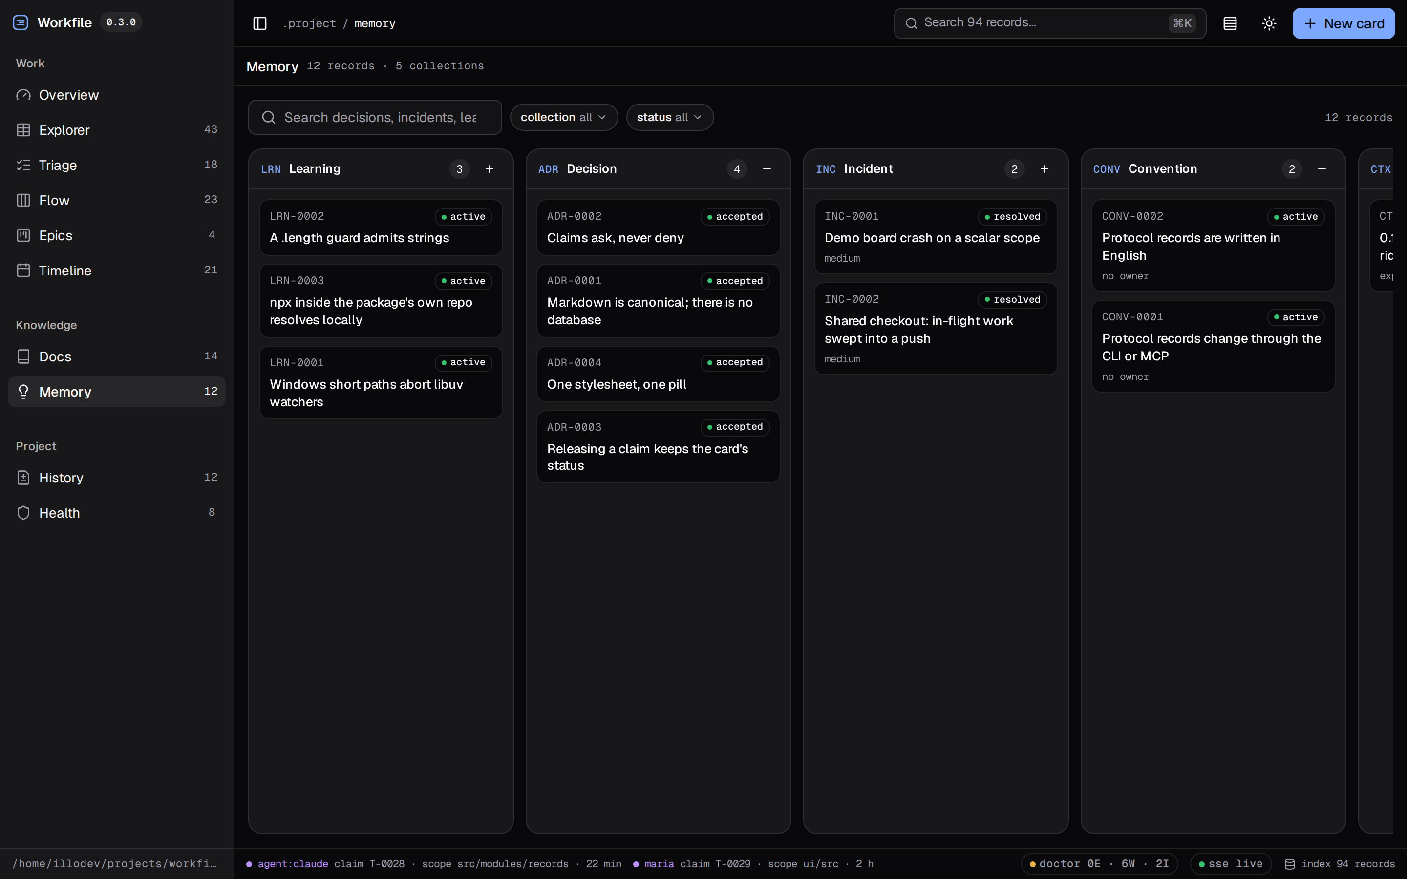The image size is (1407, 879).
Task: Add a record to the Convention column
Action: (1322, 169)
